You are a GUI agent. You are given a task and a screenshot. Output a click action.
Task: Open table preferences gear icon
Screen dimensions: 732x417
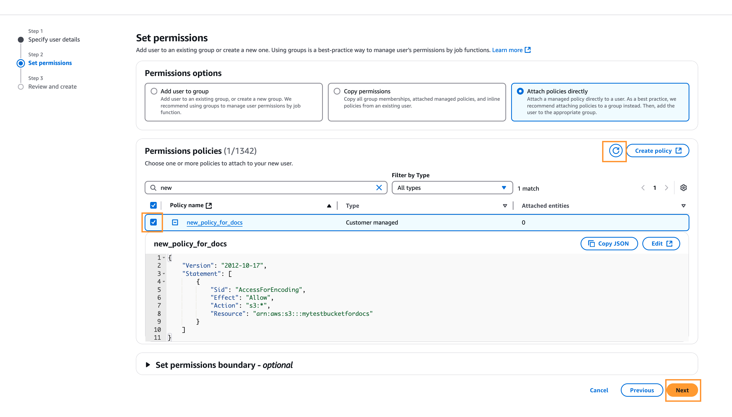click(x=683, y=188)
